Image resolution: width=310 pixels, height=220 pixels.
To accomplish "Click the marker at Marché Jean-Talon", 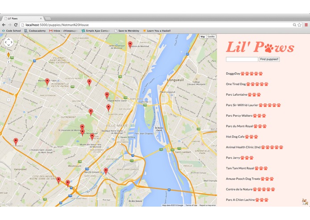I will (47, 81).
